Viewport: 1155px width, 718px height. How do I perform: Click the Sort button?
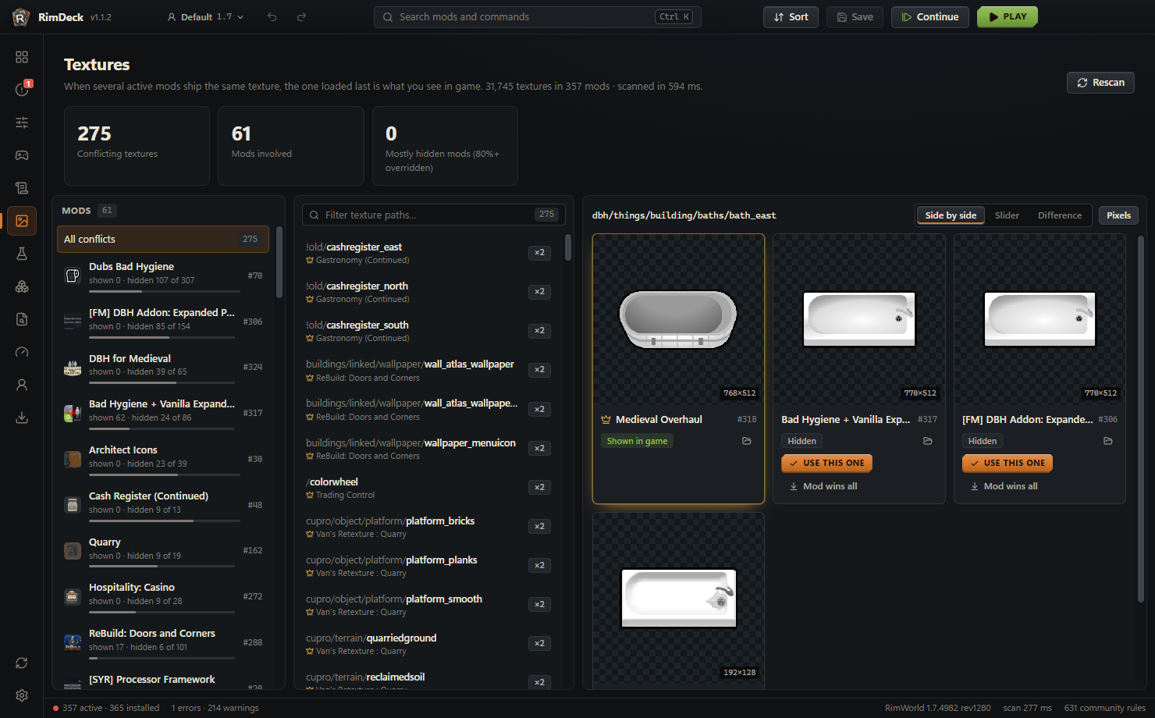[x=791, y=17]
